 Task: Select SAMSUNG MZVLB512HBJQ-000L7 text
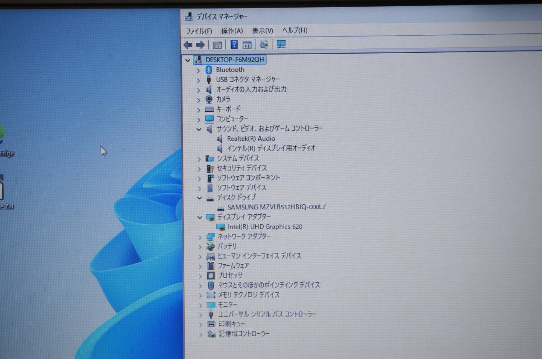pos(276,207)
